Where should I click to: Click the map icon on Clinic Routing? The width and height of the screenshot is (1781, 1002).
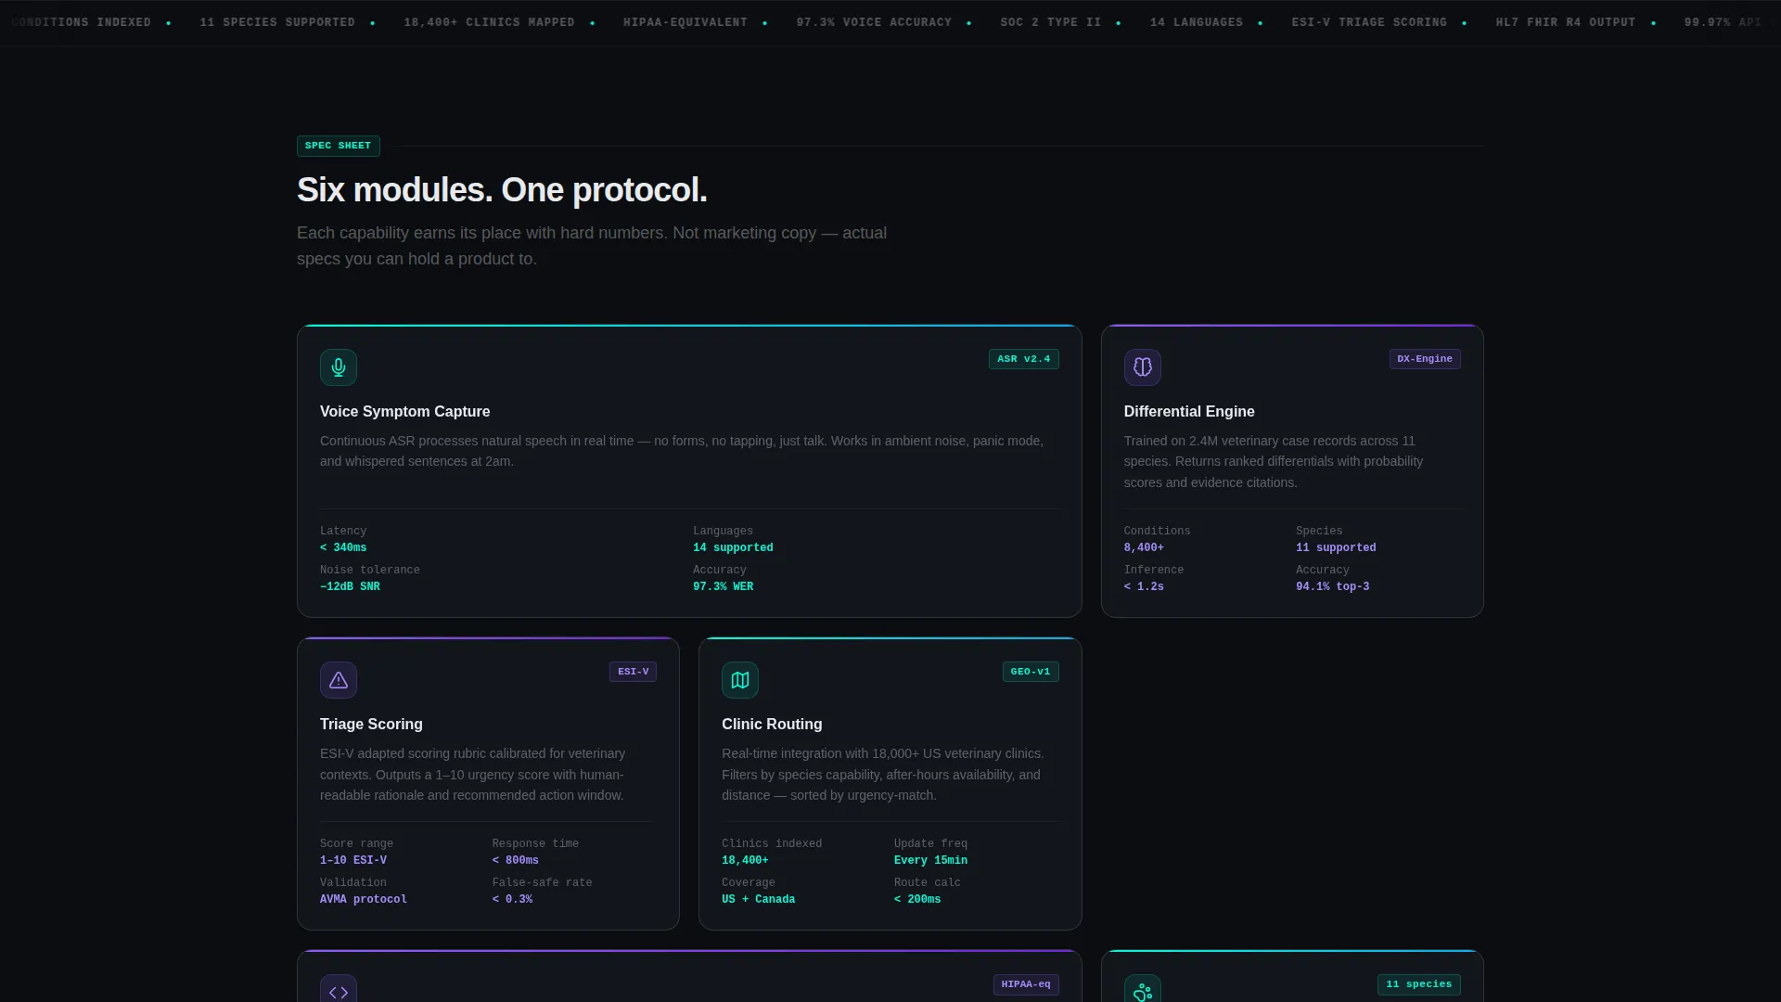[740, 680]
